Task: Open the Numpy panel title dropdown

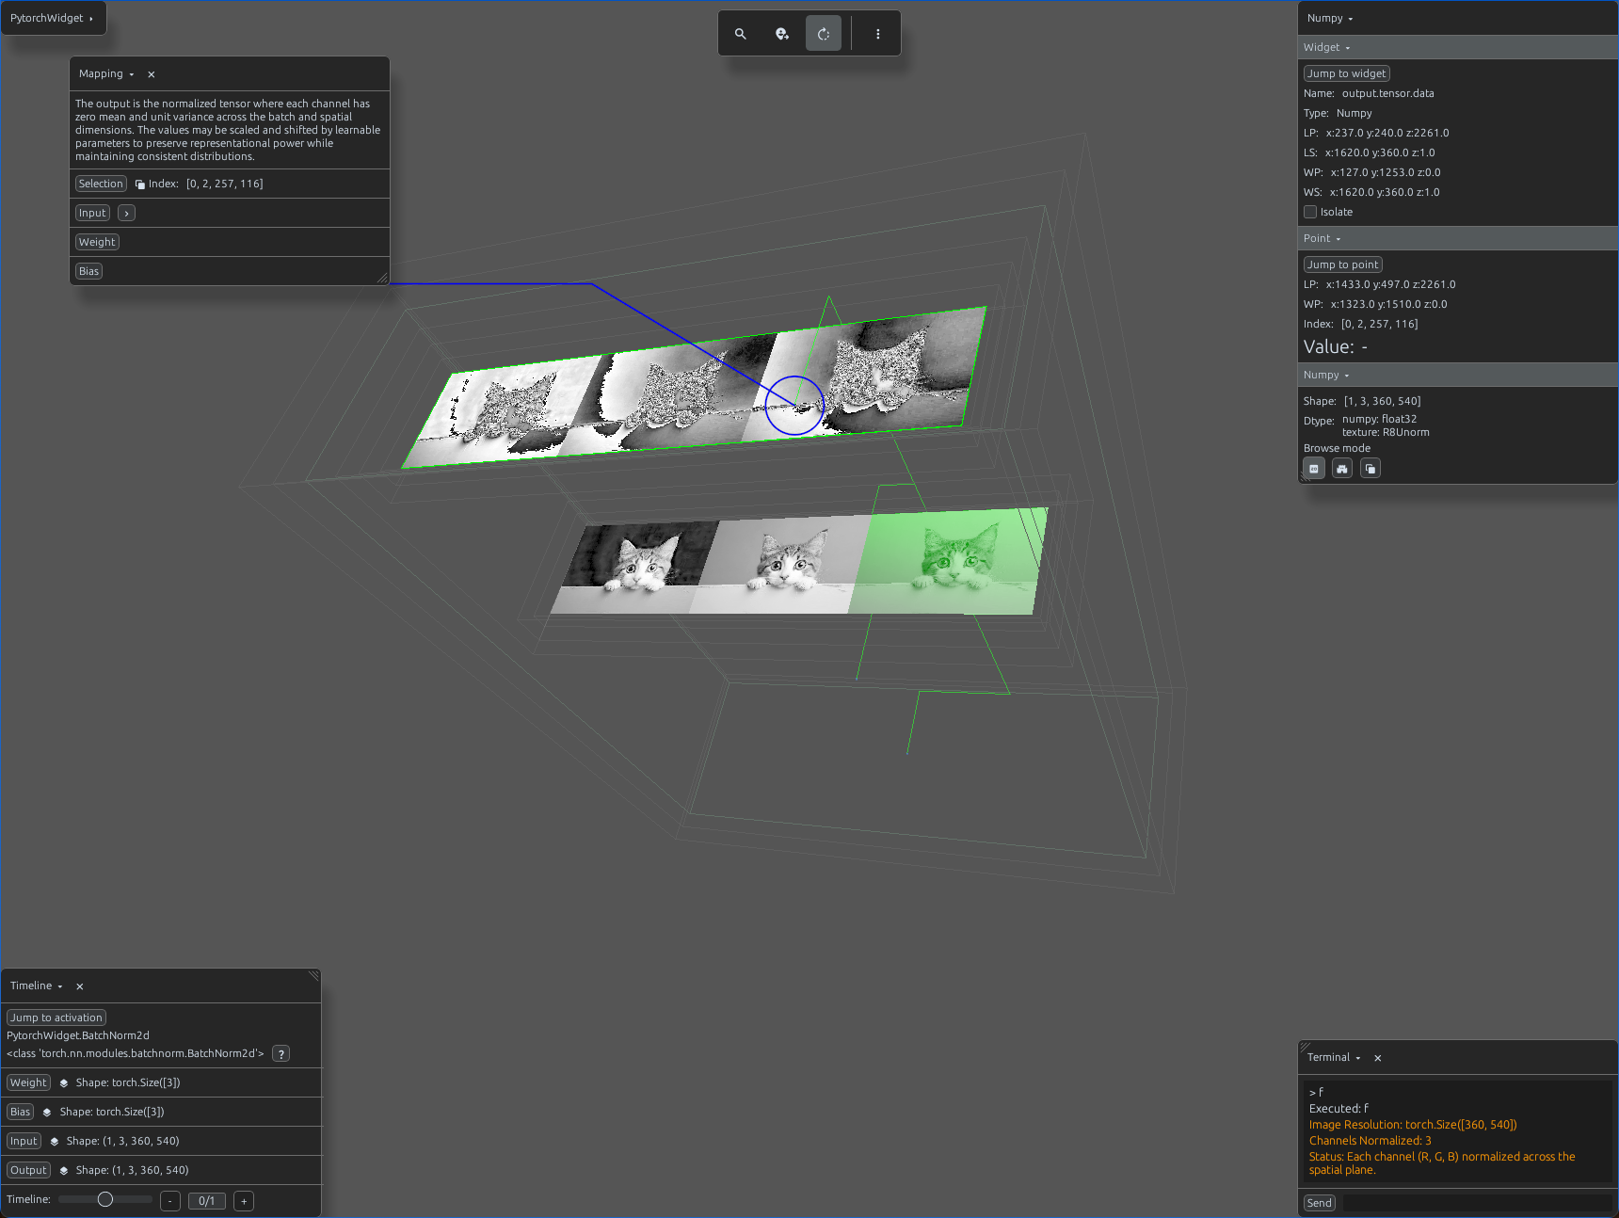Action: click(x=1330, y=19)
